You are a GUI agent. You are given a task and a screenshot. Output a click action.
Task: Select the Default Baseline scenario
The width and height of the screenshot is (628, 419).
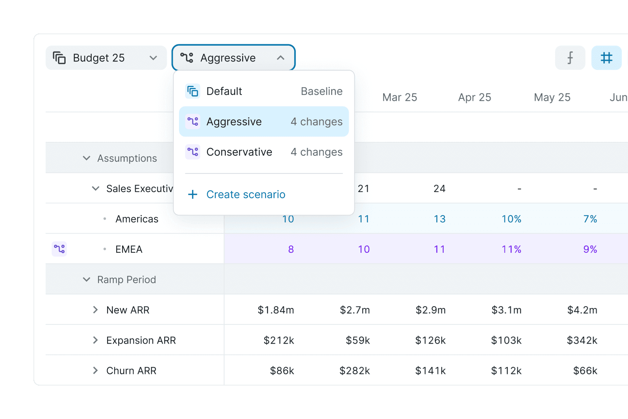tap(264, 91)
